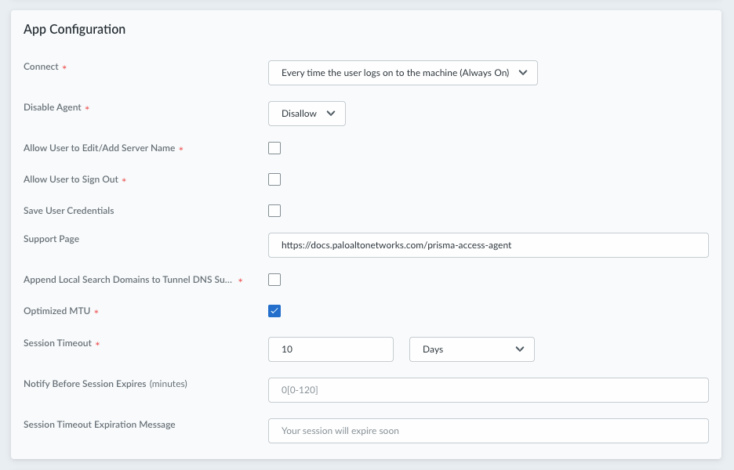
Task: Click the truncated Append Local Search Domains label
Action: pos(127,280)
